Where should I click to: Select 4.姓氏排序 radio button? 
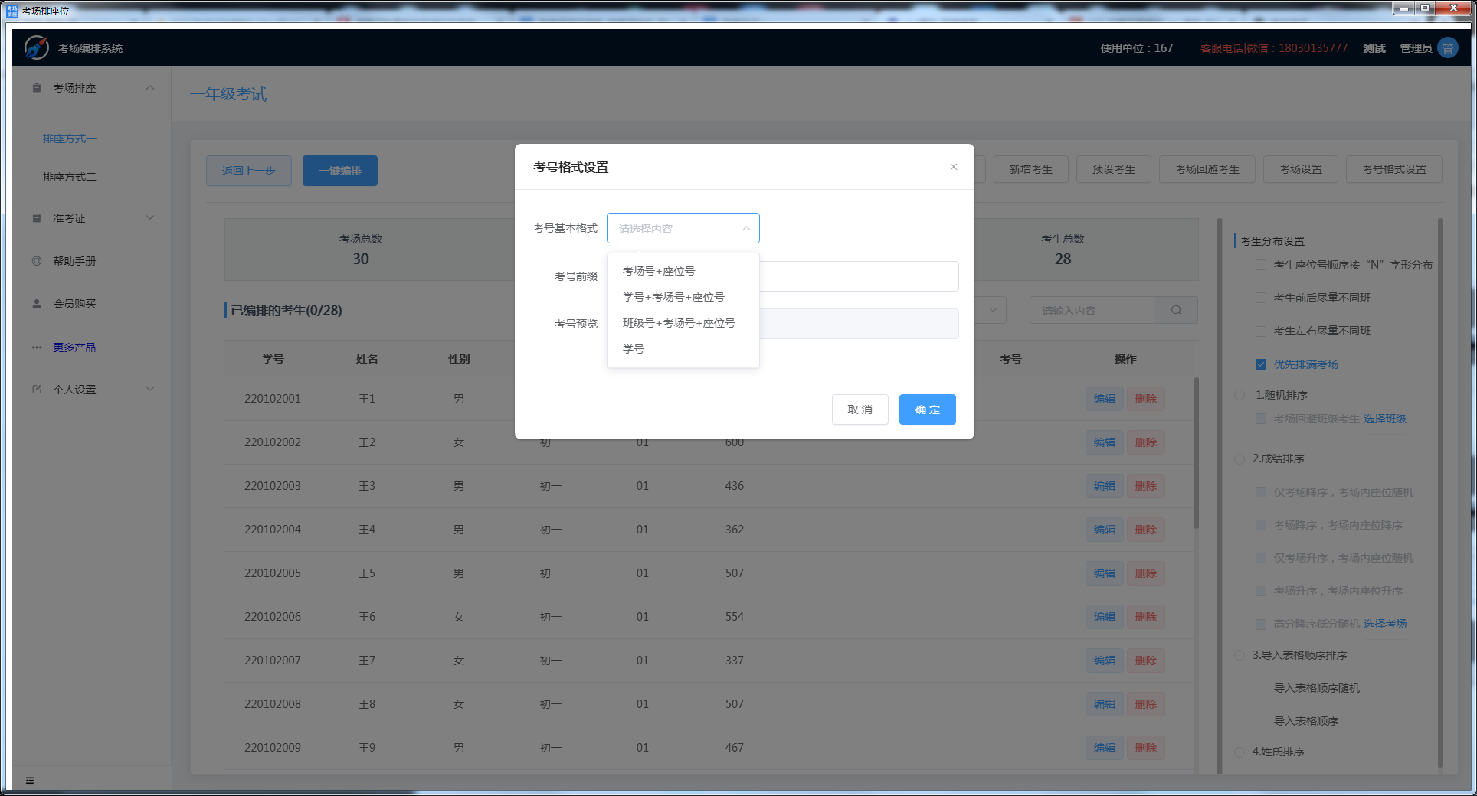(x=1240, y=752)
